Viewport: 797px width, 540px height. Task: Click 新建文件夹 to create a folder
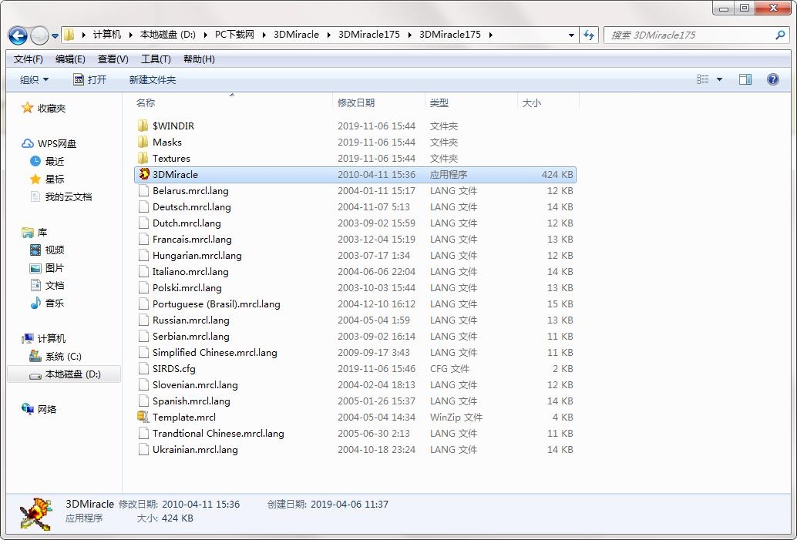pos(153,80)
